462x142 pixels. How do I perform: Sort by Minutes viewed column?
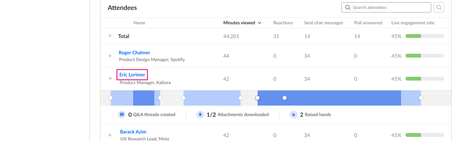tap(242, 23)
